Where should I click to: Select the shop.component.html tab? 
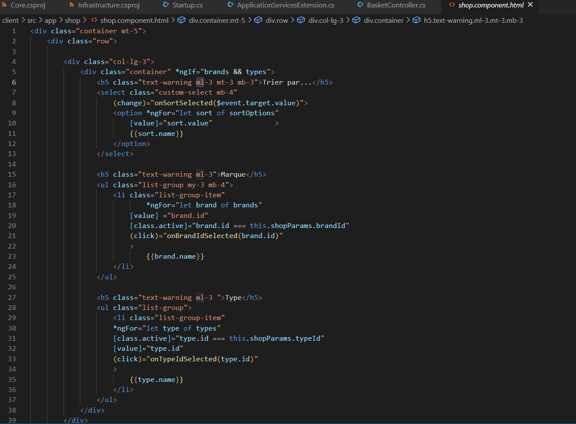pyautogui.click(x=491, y=5)
